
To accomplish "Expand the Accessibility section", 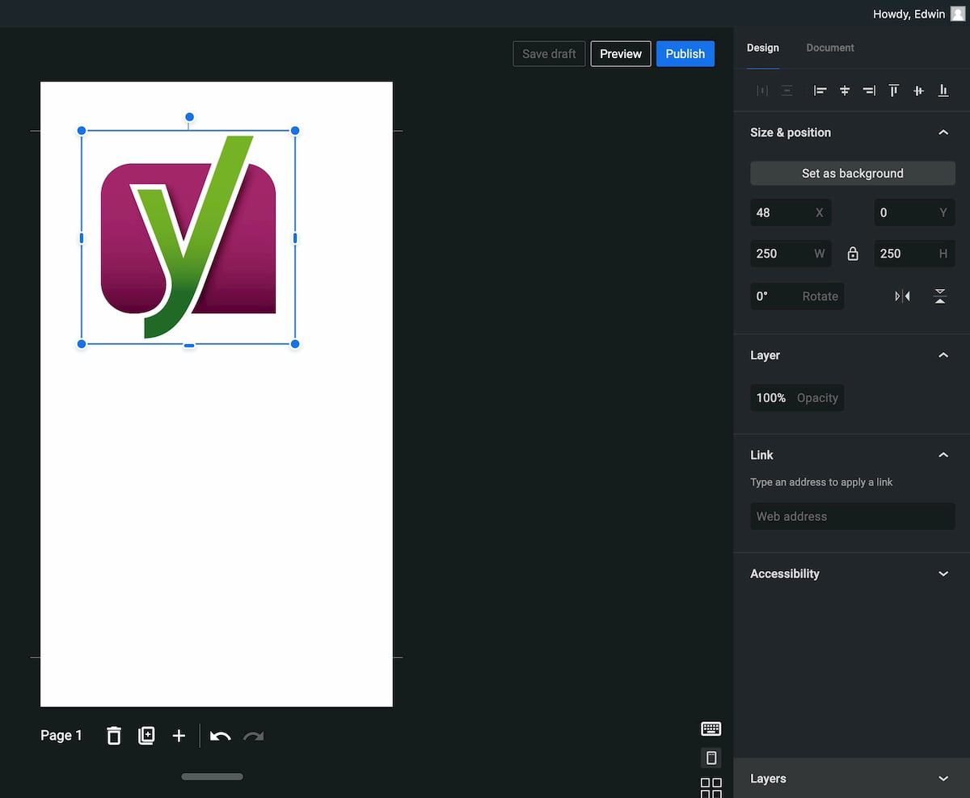I will click(x=943, y=573).
